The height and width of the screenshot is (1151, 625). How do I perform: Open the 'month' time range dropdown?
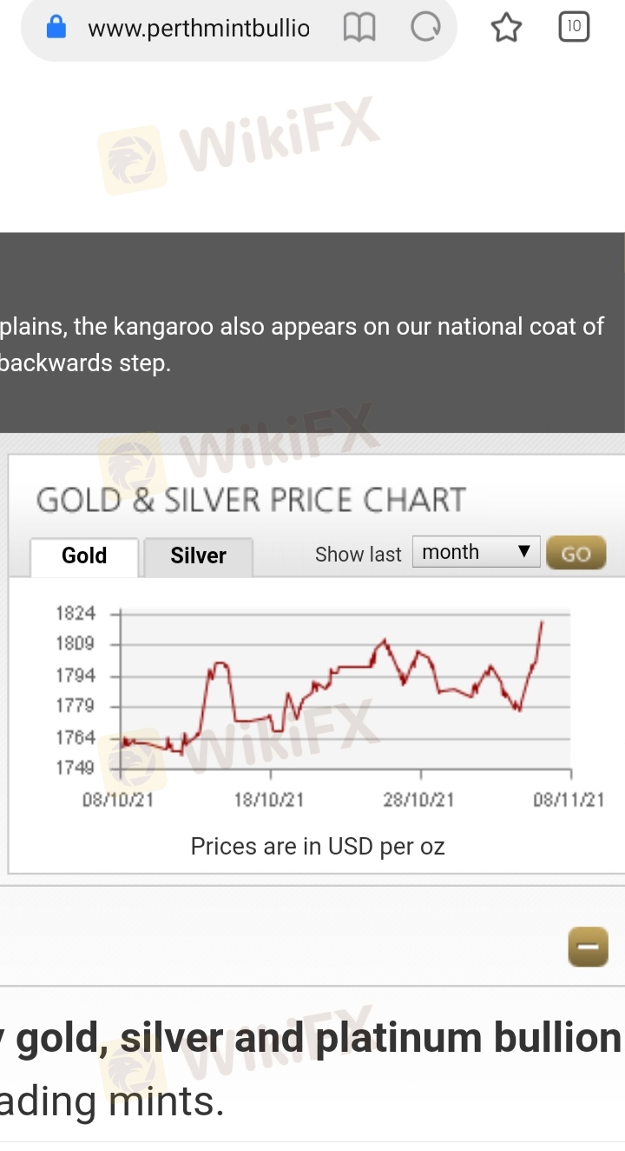pos(477,552)
